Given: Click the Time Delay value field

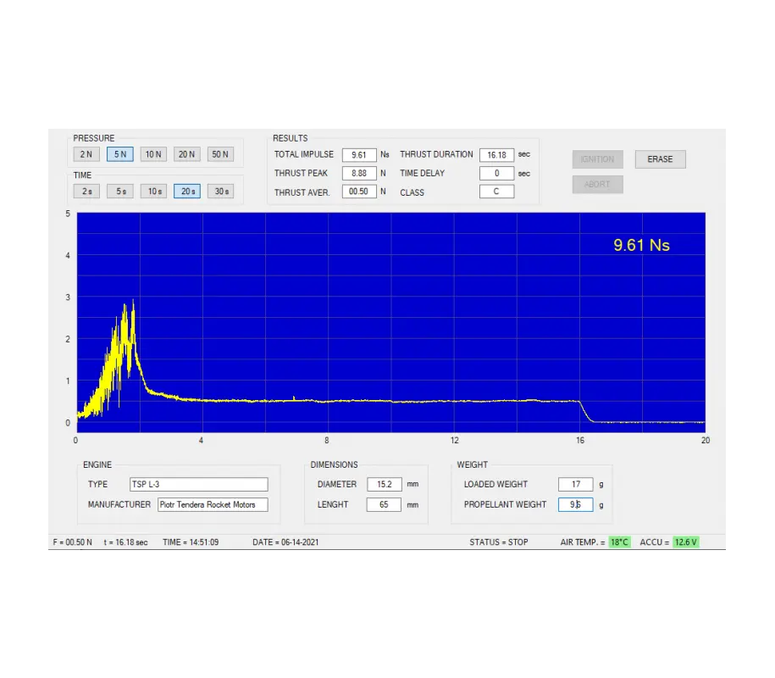Looking at the screenshot, I should (496, 173).
